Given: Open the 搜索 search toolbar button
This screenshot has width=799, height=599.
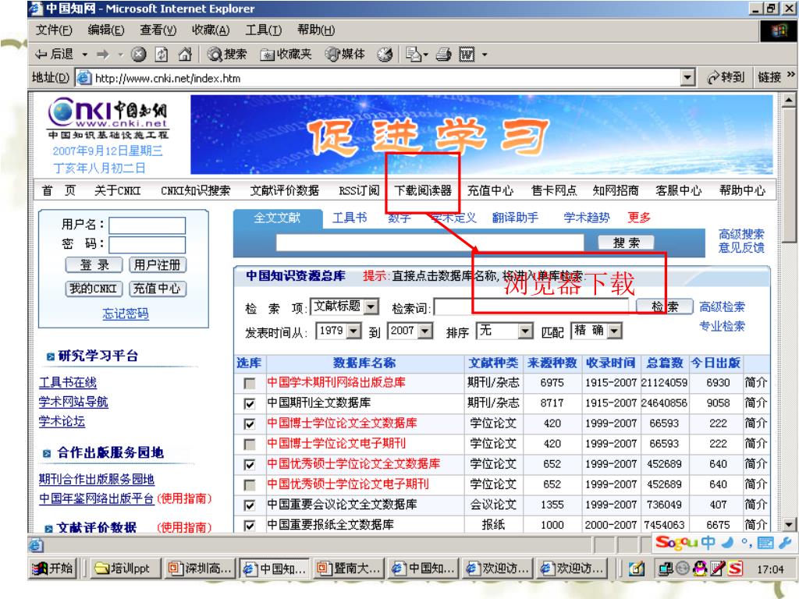Looking at the screenshot, I should point(227,54).
